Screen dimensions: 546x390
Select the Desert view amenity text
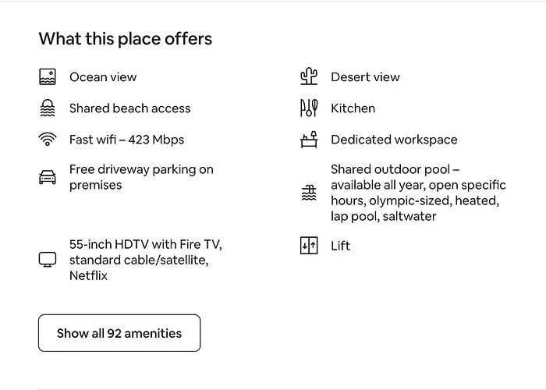tap(365, 77)
